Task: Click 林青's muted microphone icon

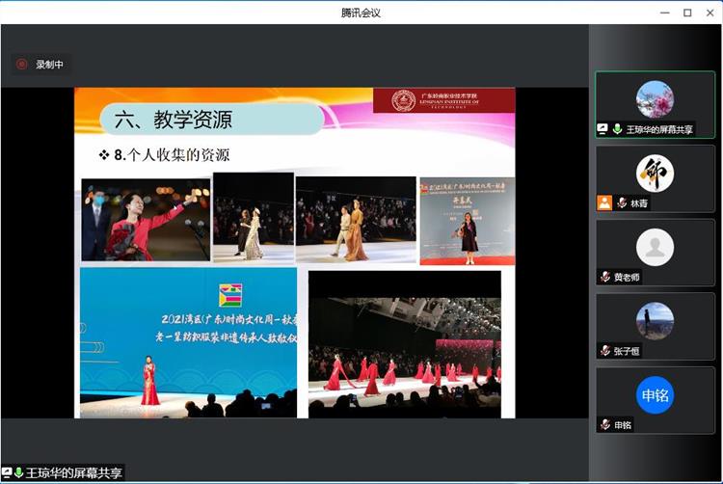Action: click(x=619, y=203)
